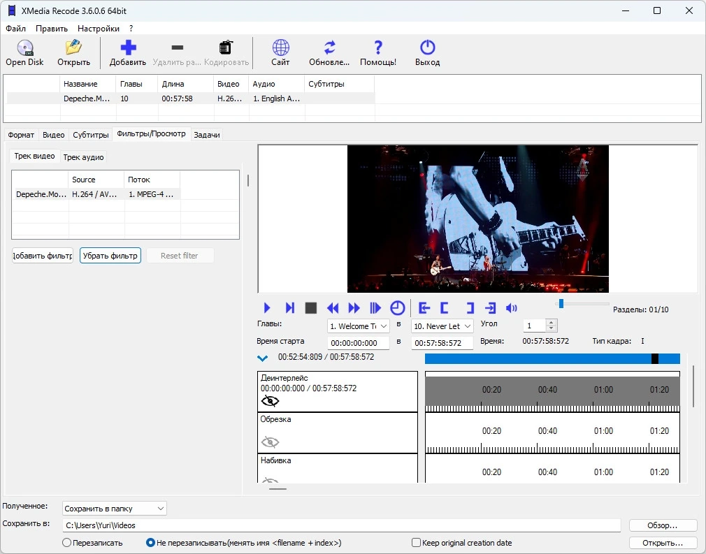The height and width of the screenshot is (554, 706).
Task: Select the Трек видео tab
Action: [35, 156]
